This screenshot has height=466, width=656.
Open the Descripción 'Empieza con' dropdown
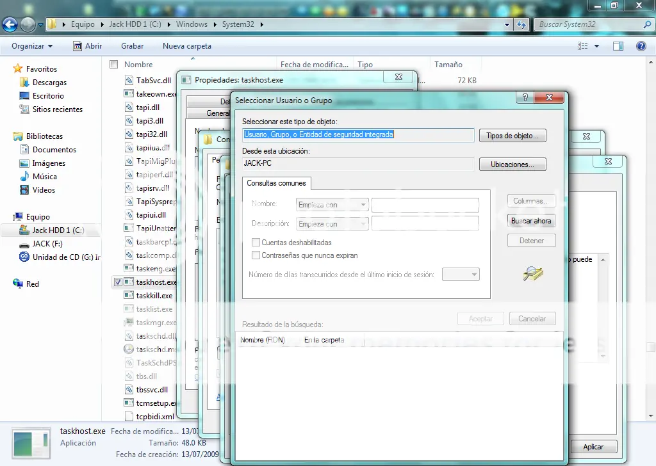[x=332, y=224]
